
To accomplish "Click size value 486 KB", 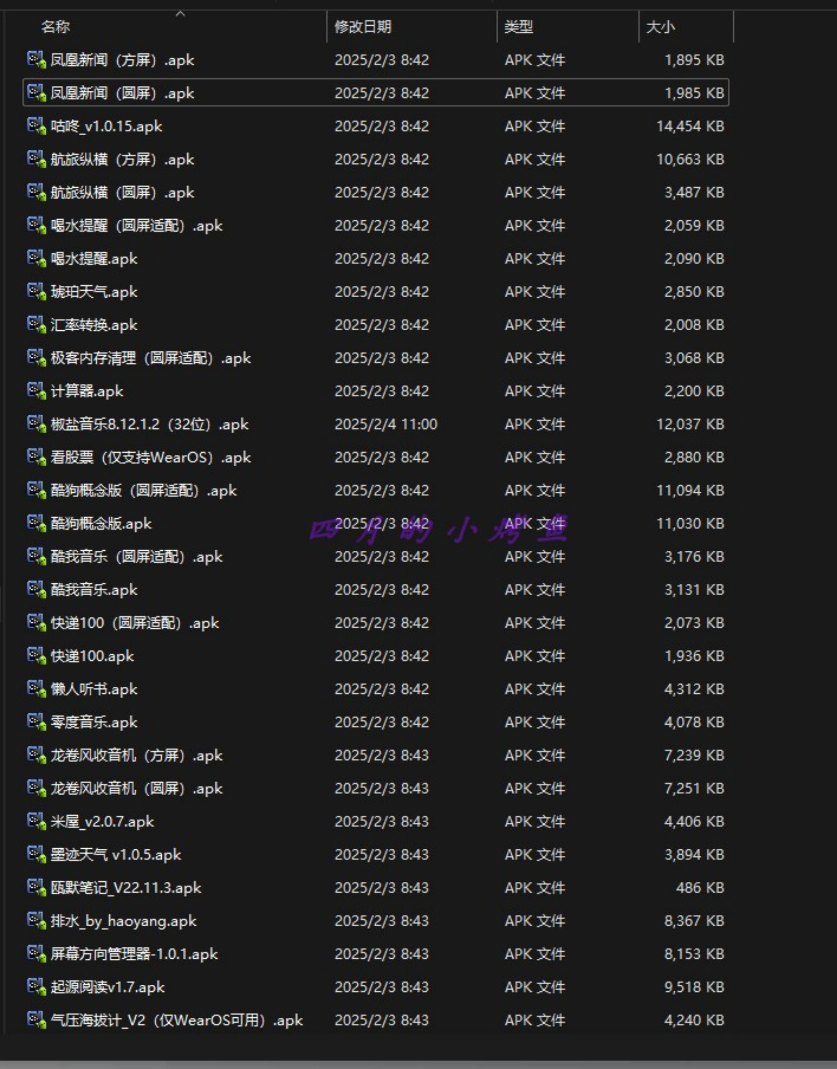I will (700, 887).
